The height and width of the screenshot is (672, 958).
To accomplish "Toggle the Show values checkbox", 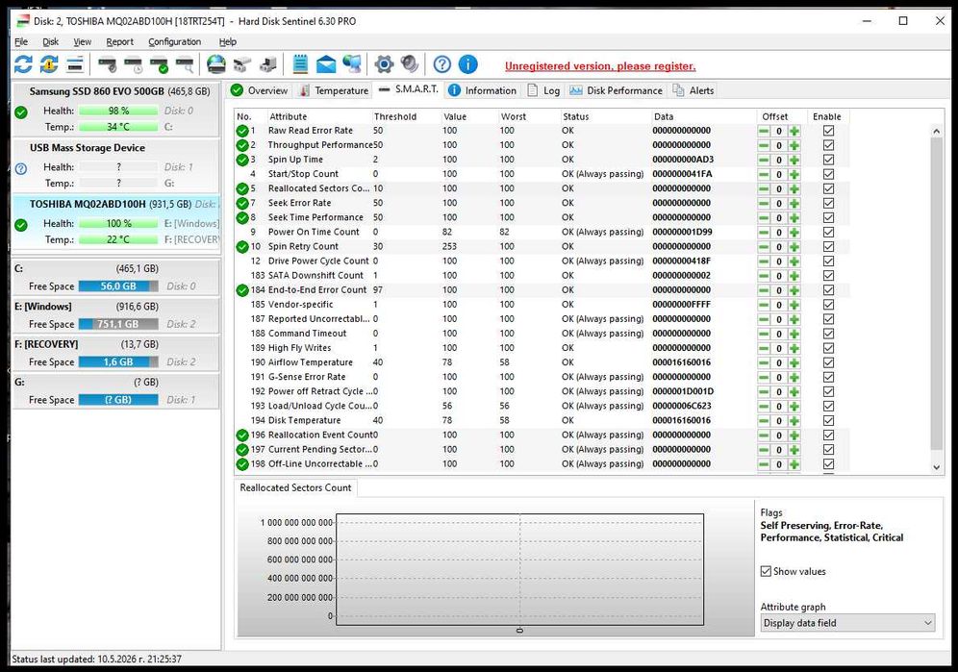I will [766, 571].
